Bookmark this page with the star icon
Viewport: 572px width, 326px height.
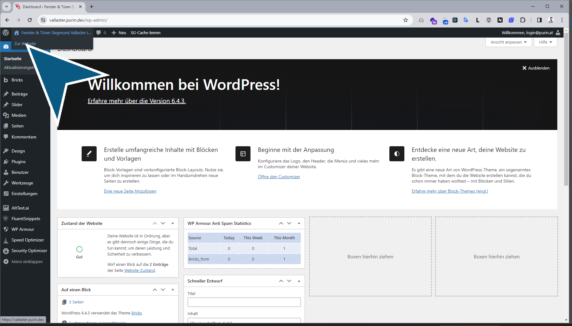coord(406,20)
